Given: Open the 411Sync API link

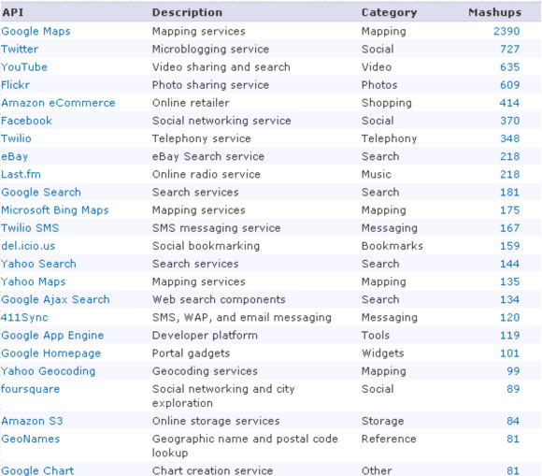Looking at the screenshot, I should point(24,318).
